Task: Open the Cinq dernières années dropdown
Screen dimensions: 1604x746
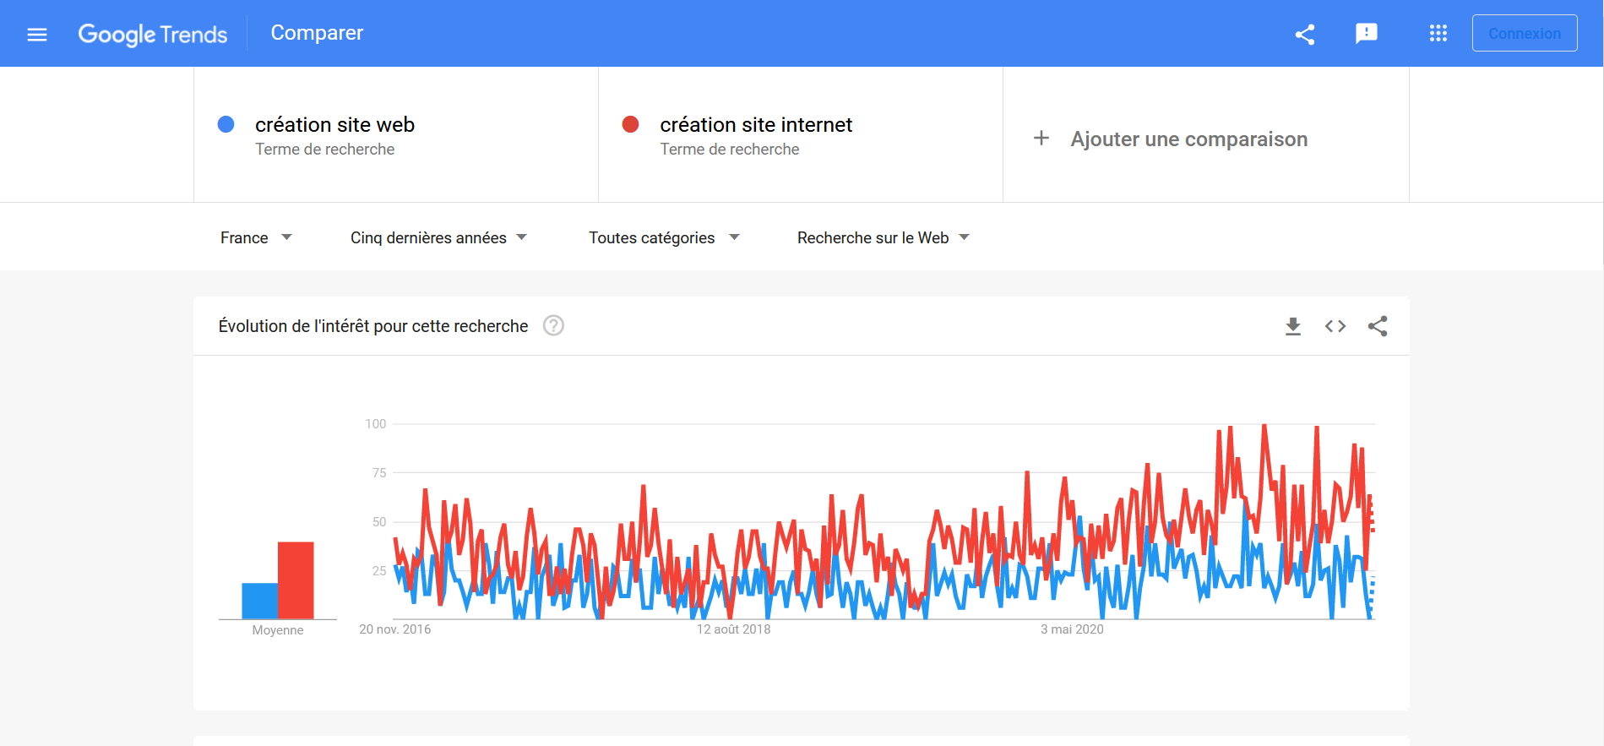Action: coord(438,237)
